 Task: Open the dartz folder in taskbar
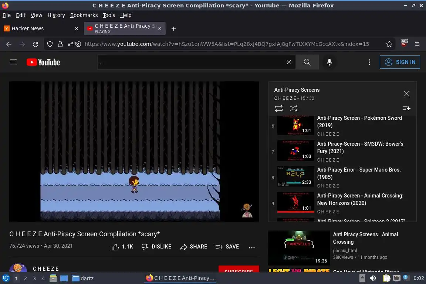(x=83, y=278)
